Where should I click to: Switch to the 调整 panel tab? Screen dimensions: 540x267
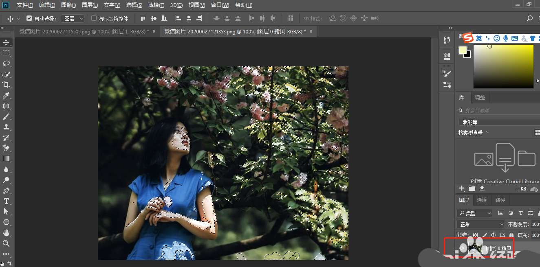(480, 98)
